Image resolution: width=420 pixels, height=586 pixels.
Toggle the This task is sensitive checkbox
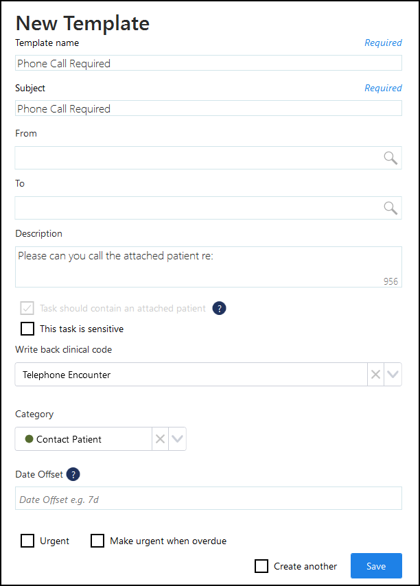27,329
